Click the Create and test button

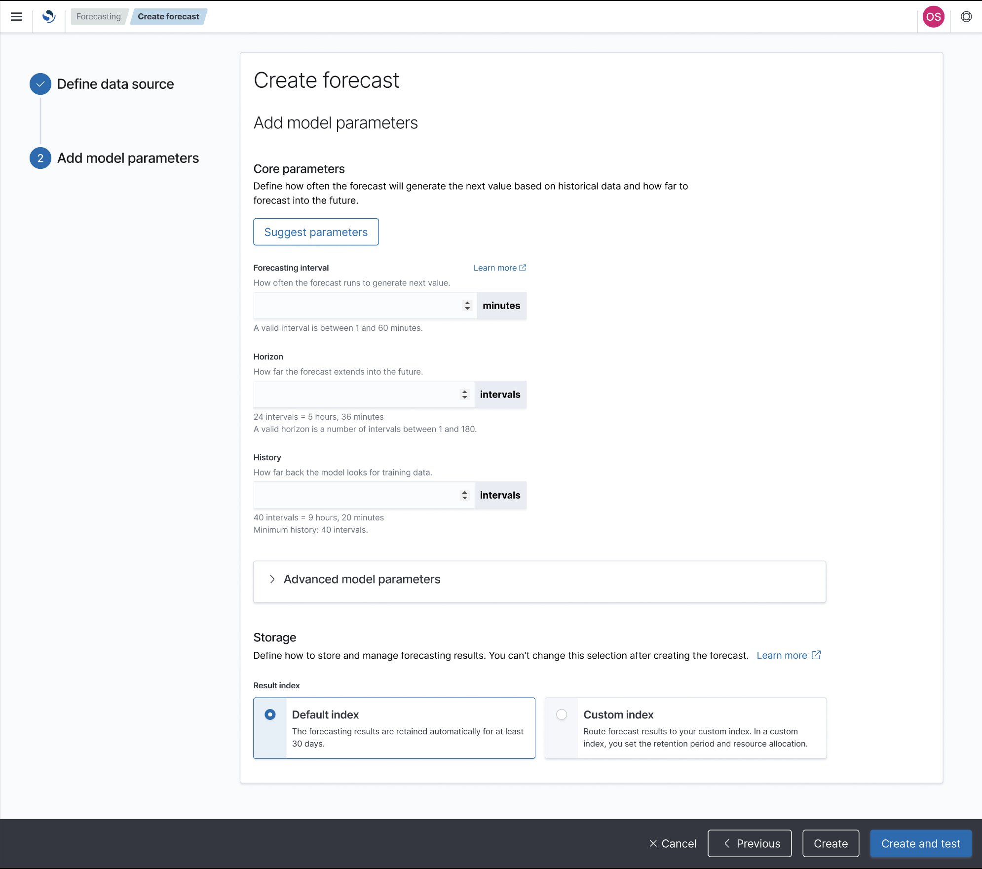coord(920,844)
